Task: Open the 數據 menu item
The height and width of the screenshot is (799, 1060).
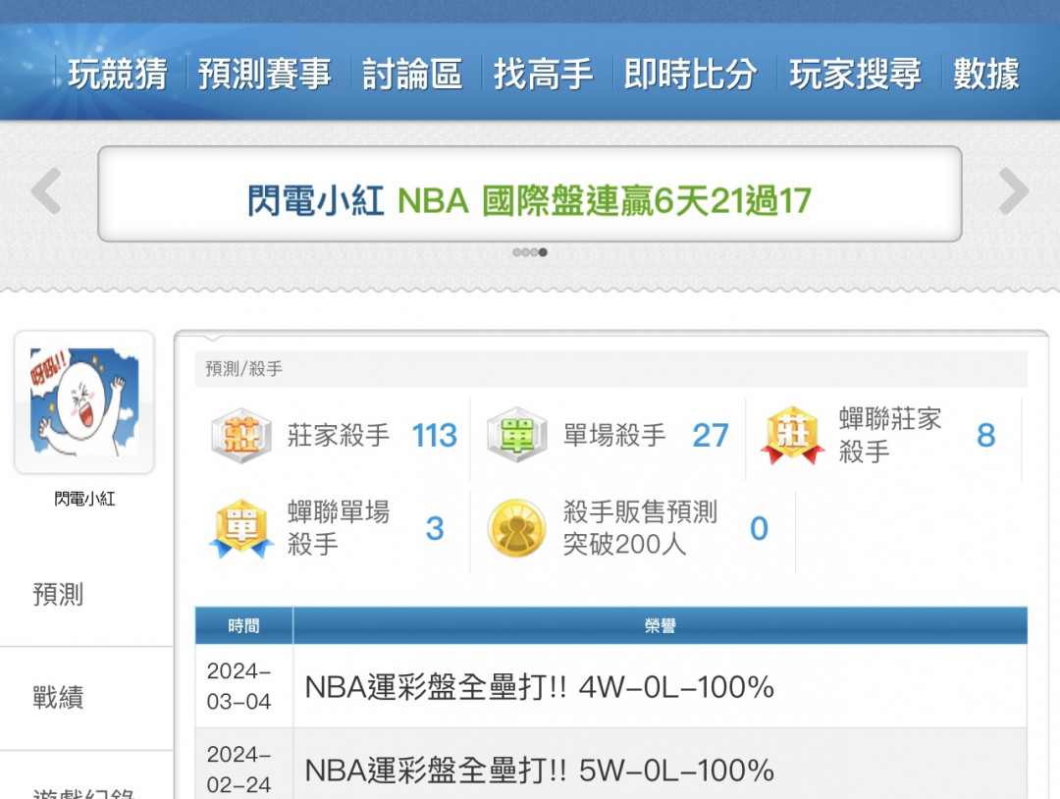Action: click(x=986, y=74)
